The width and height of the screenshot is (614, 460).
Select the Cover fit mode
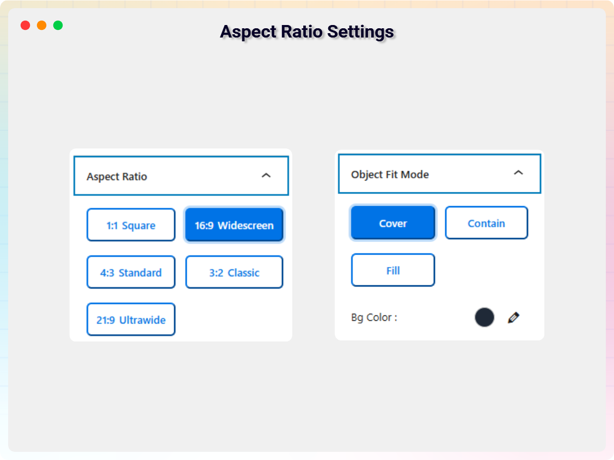point(393,223)
